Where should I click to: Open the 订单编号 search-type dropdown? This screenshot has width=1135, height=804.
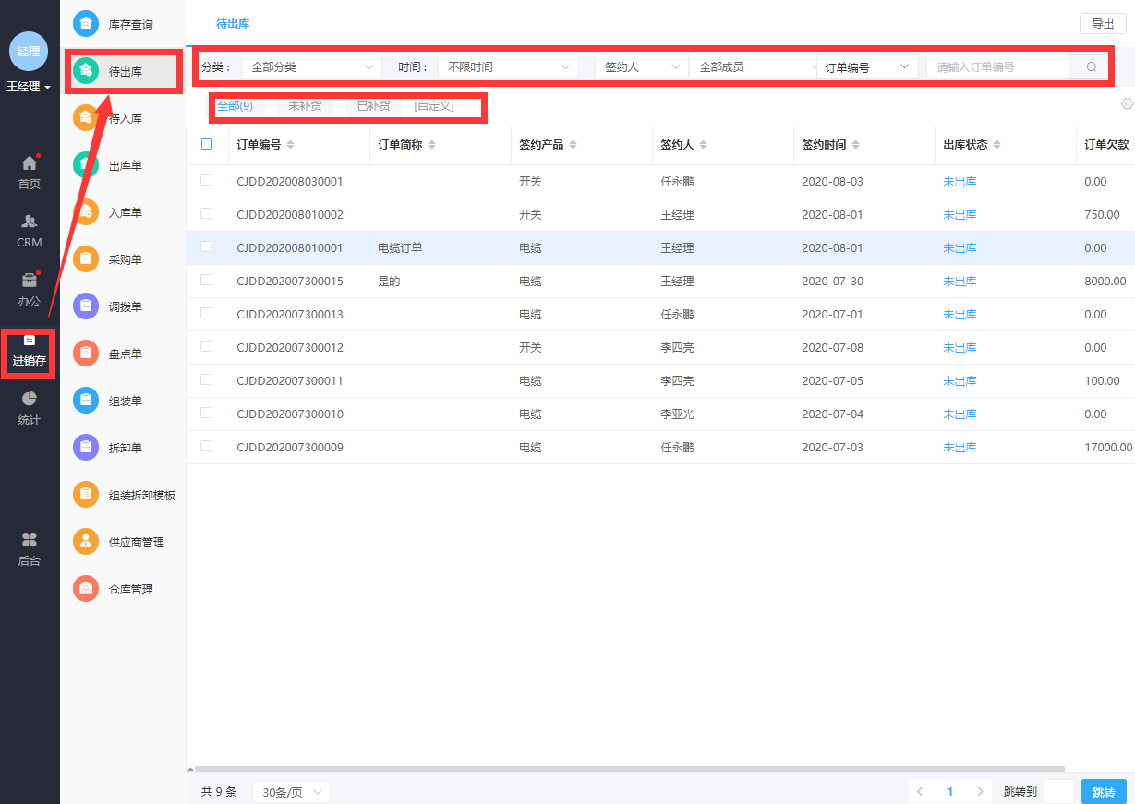click(x=867, y=67)
